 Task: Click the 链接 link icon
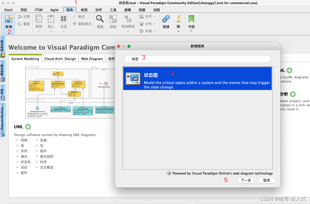pos(166,19)
